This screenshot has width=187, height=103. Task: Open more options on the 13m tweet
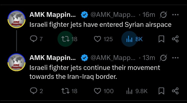175,58
